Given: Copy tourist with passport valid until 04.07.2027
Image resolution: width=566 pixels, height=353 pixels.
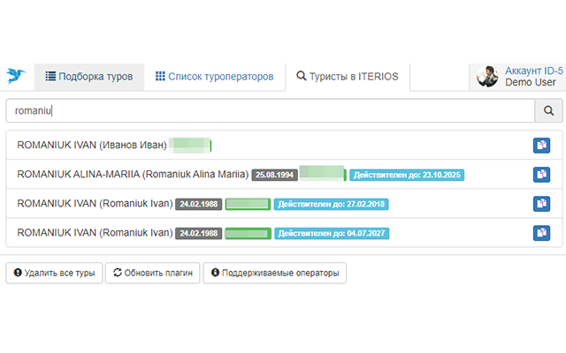Looking at the screenshot, I should [541, 233].
